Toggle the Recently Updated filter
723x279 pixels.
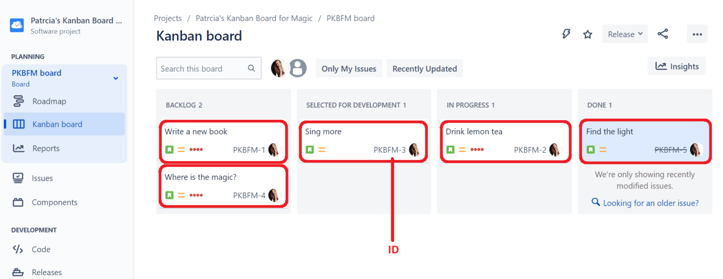(x=424, y=68)
